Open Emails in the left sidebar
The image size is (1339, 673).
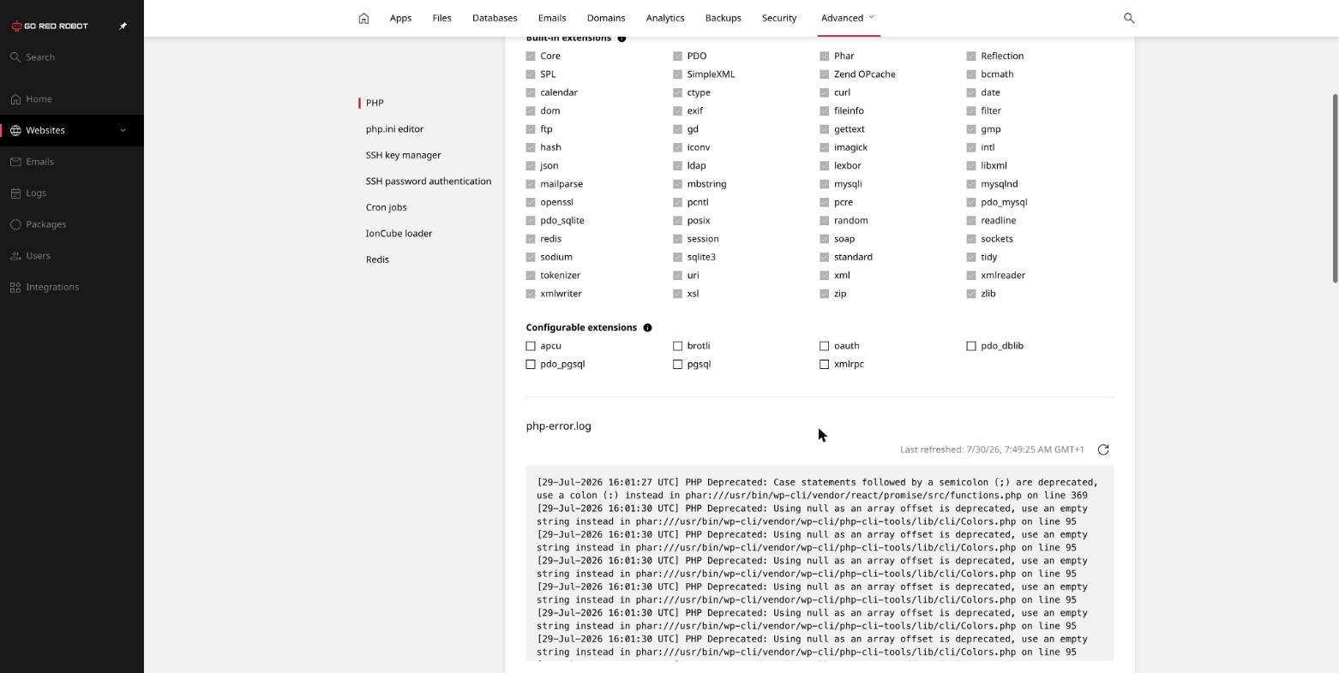tap(72, 162)
